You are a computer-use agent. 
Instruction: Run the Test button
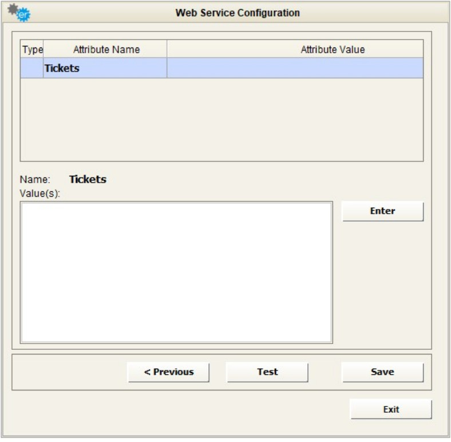point(267,372)
